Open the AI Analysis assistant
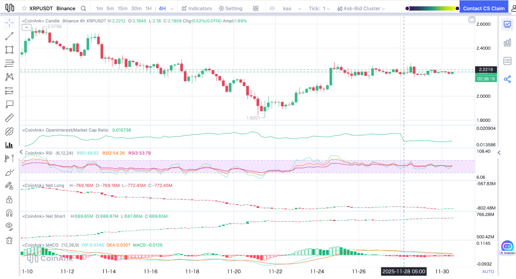The height and width of the screenshot is (279, 516). click(507, 247)
